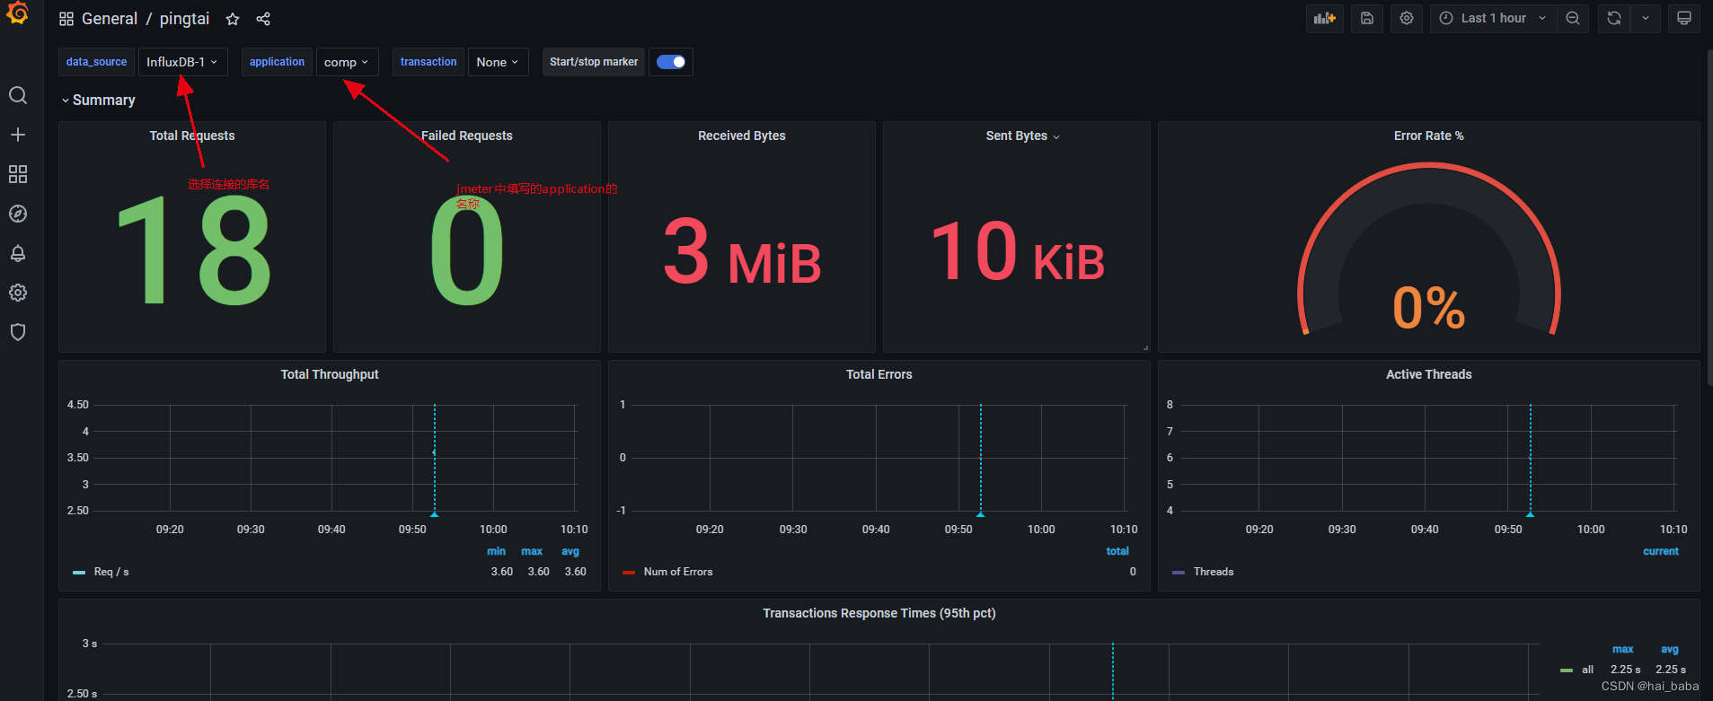This screenshot has height=701, width=1713.
Task: Zoom out the time range
Action: click(x=1573, y=18)
